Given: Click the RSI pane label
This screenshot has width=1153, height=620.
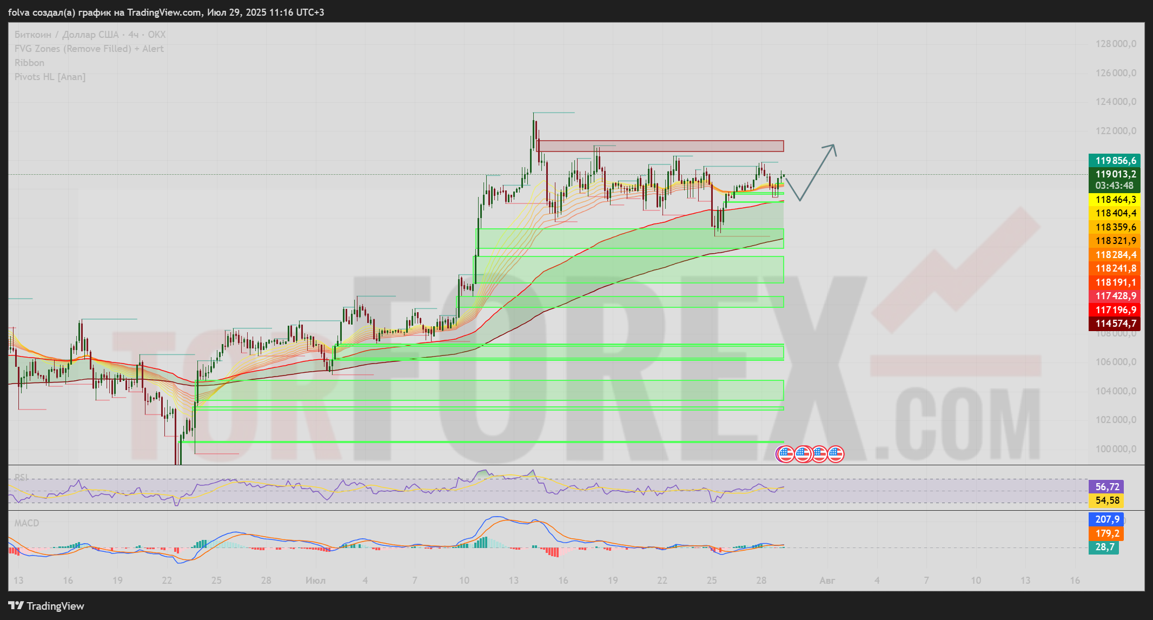Looking at the screenshot, I should coord(21,477).
